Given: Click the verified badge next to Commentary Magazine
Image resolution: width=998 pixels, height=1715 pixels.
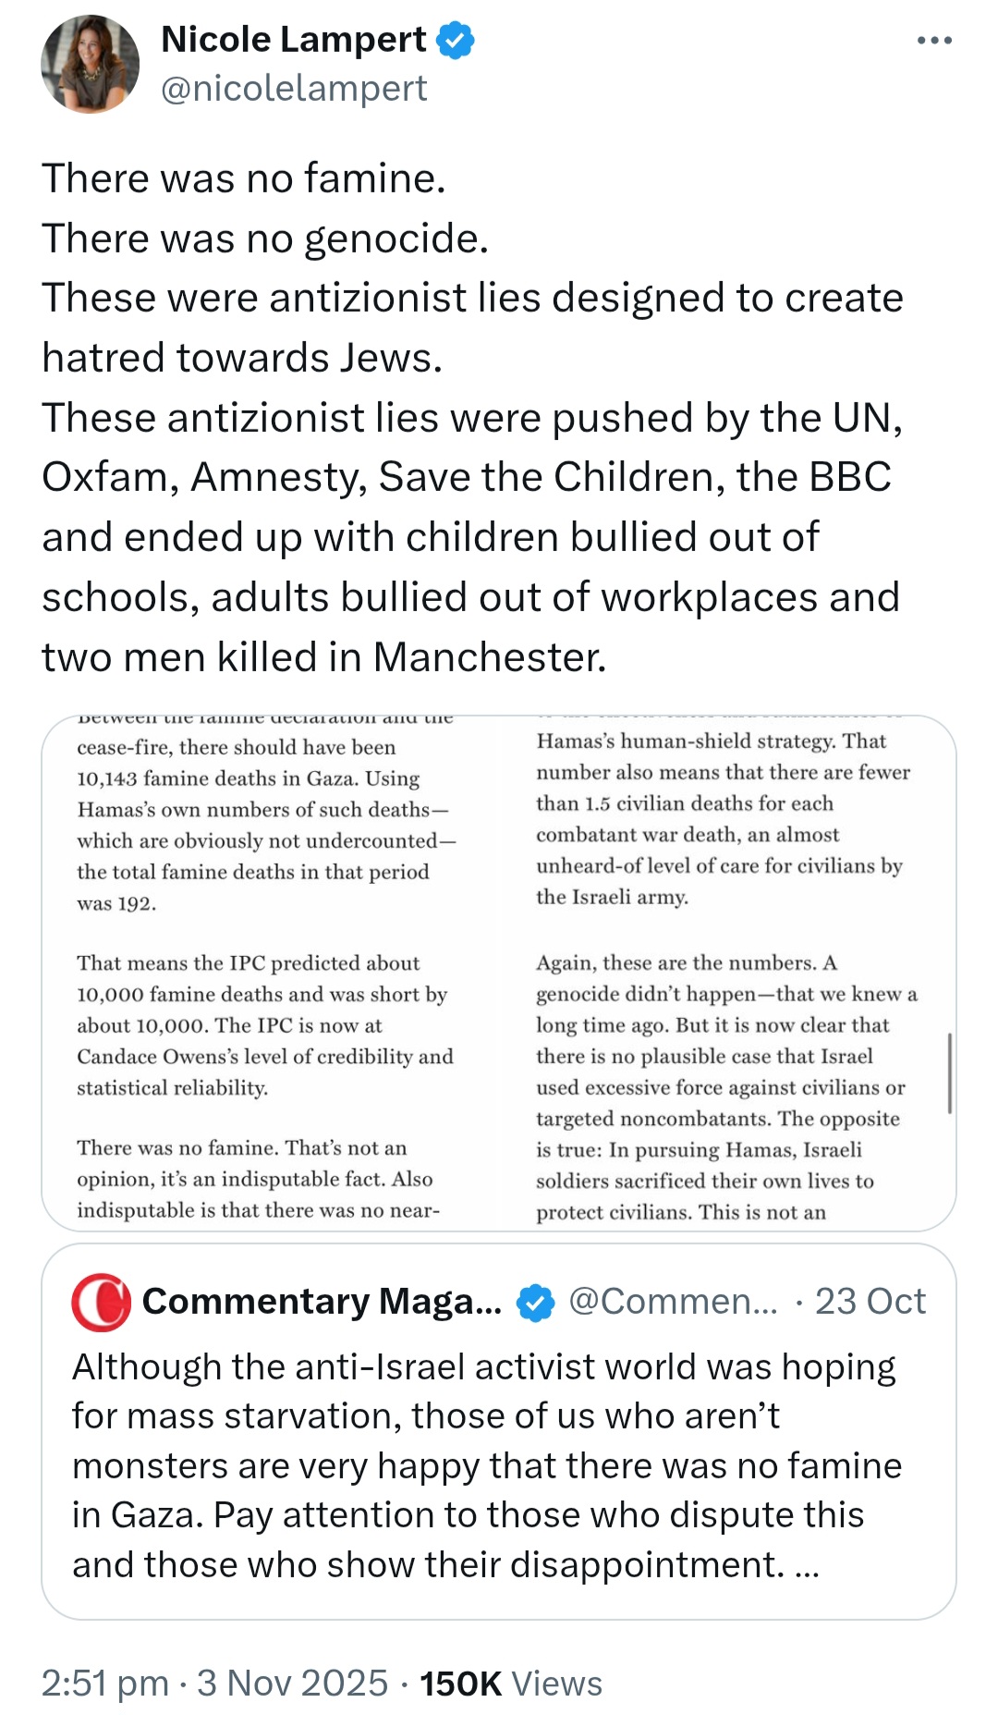Looking at the screenshot, I should pos(535,1303).
